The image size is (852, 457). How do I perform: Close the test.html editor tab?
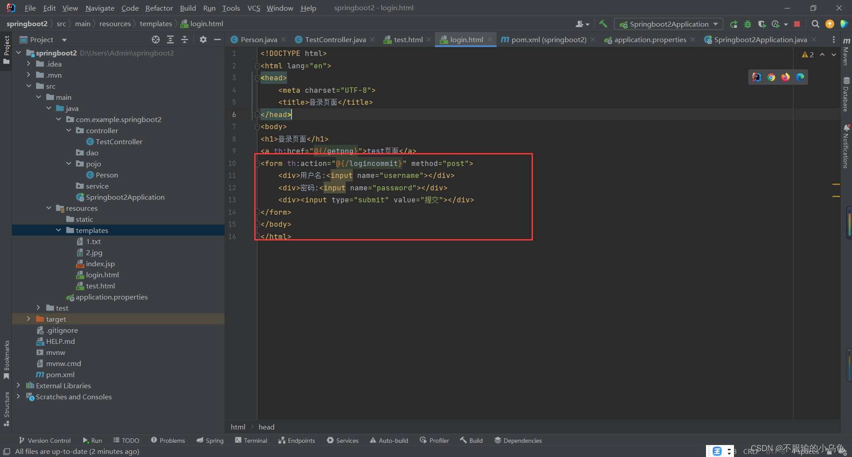429,39
